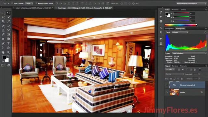
Task: Select the Brush tool
Action: pos(8,26)
